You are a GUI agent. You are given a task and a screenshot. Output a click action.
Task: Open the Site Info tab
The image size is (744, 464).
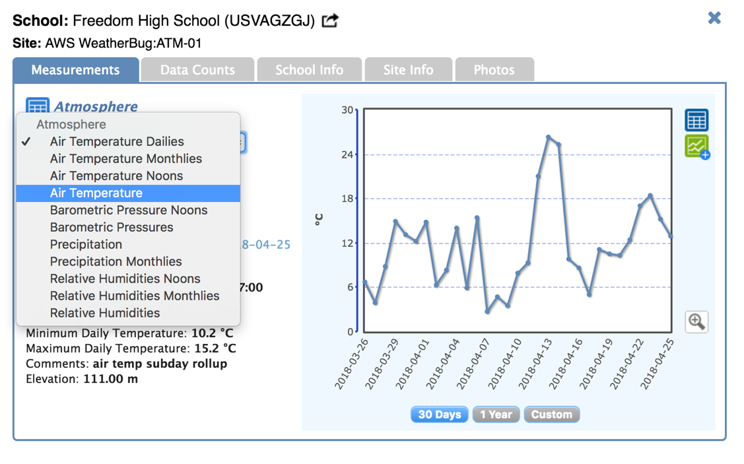pyautogui.click(x=408, y=70)
